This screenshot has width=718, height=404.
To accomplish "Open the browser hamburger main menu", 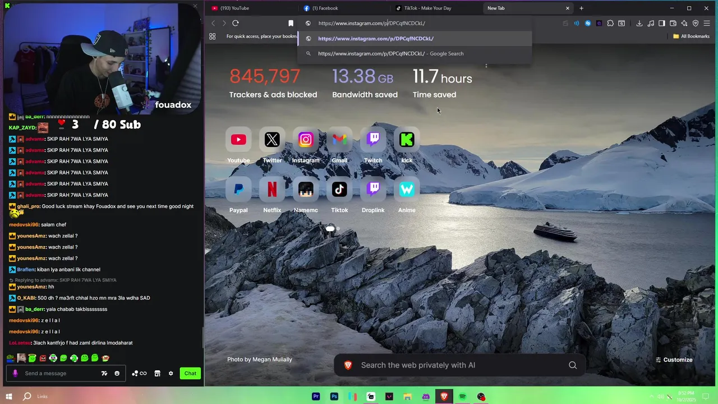I will point(707,23).
